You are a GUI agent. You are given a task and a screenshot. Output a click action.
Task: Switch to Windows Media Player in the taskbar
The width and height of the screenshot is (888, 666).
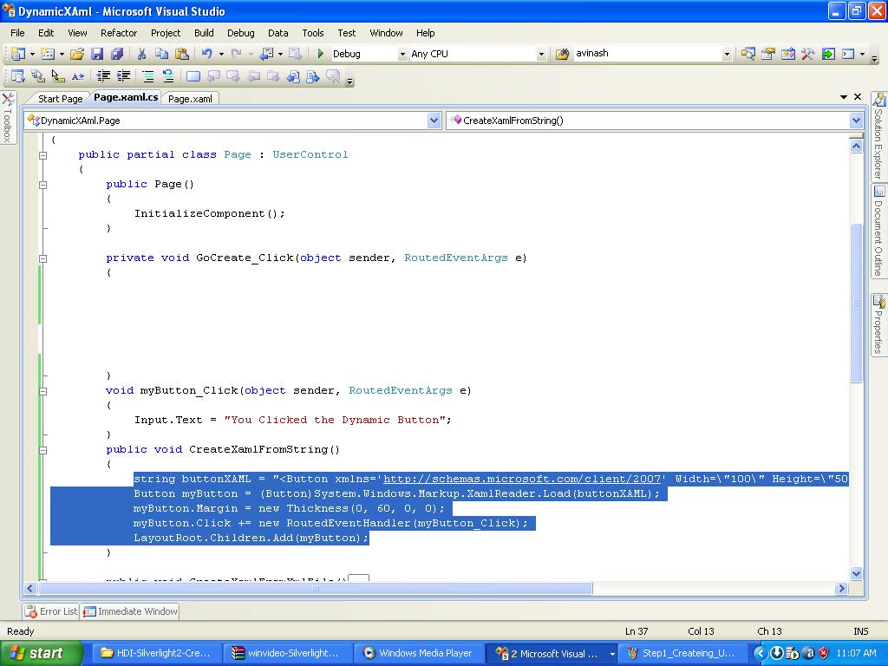click(x=417, y=653)
